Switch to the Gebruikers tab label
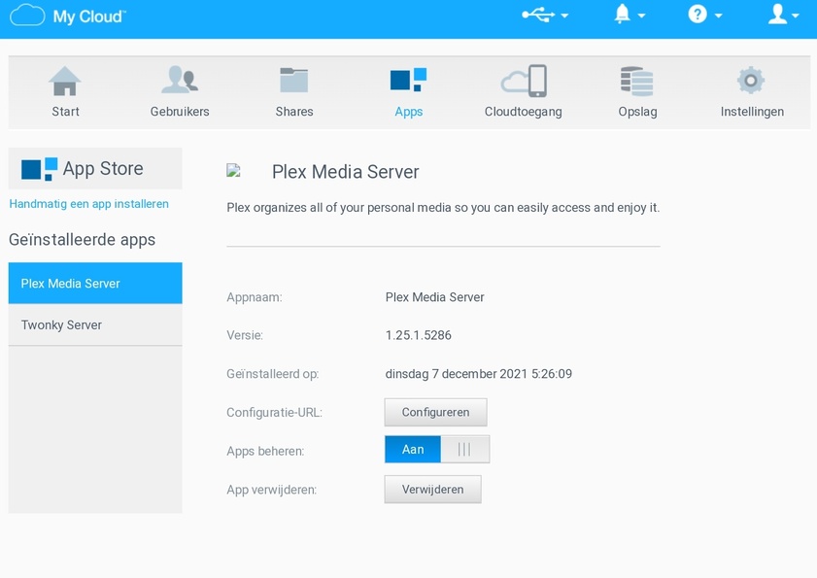The height and width of the screenshot is (578, 817). pyautogui.click(x=180, y=112)
